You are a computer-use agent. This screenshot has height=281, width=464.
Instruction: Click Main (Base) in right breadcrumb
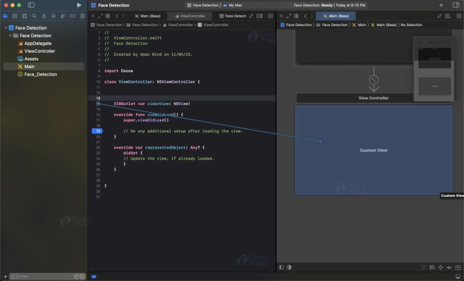point(383,25)
